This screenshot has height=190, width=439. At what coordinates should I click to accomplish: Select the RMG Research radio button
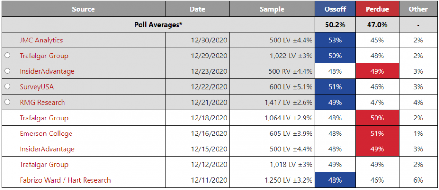click(x=7, y=102)
